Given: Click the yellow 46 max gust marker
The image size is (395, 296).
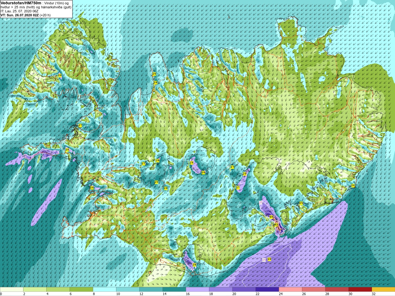Looking at the screenshot, I should 272,217.
